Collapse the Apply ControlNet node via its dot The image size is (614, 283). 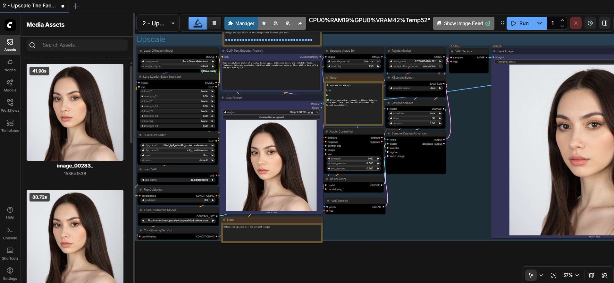[327, 132]
